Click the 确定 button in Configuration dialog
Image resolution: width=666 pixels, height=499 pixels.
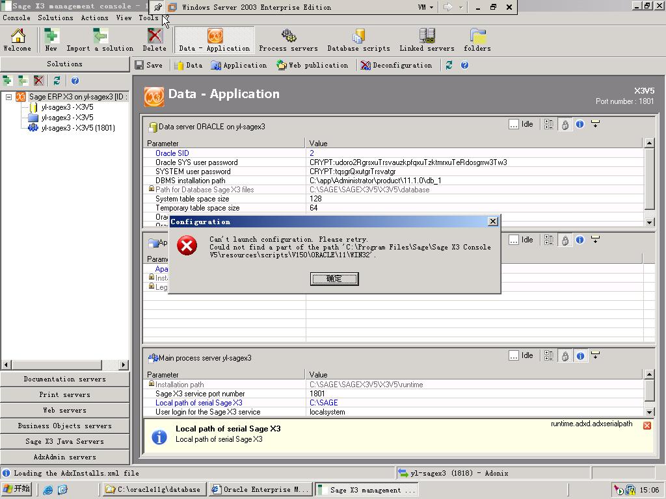click(334, 279)
